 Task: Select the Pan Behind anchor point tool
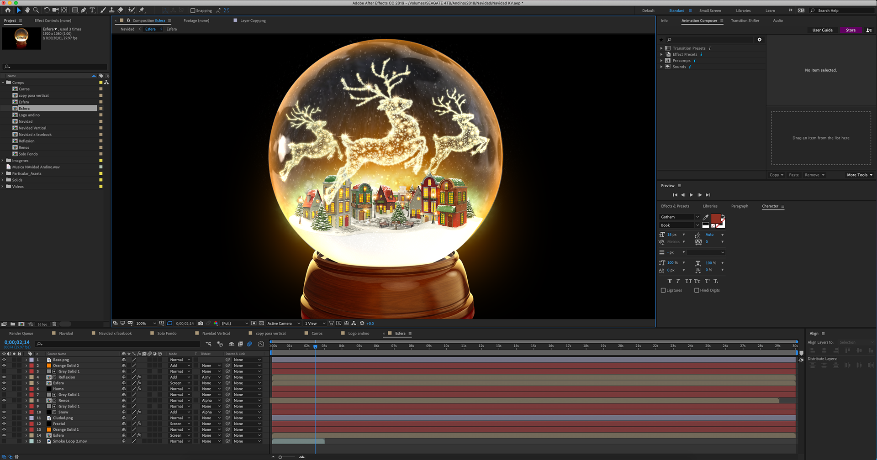(64, 10)
